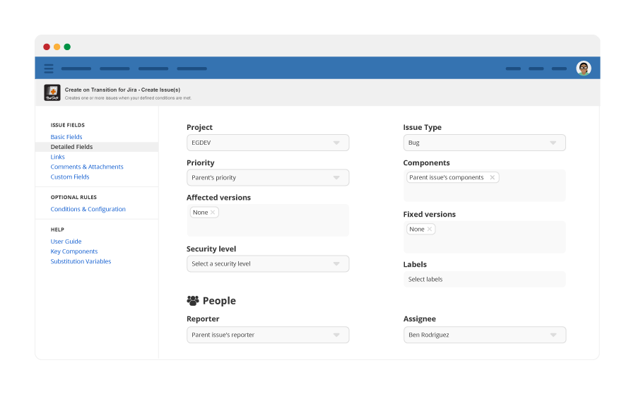The width and height of the screenshot is (636, 394).
Task: Remove the Parent issue's components tag
Action: 492,177
